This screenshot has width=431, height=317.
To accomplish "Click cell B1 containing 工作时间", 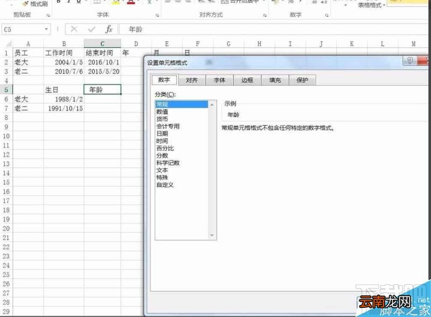I will 64,53.
